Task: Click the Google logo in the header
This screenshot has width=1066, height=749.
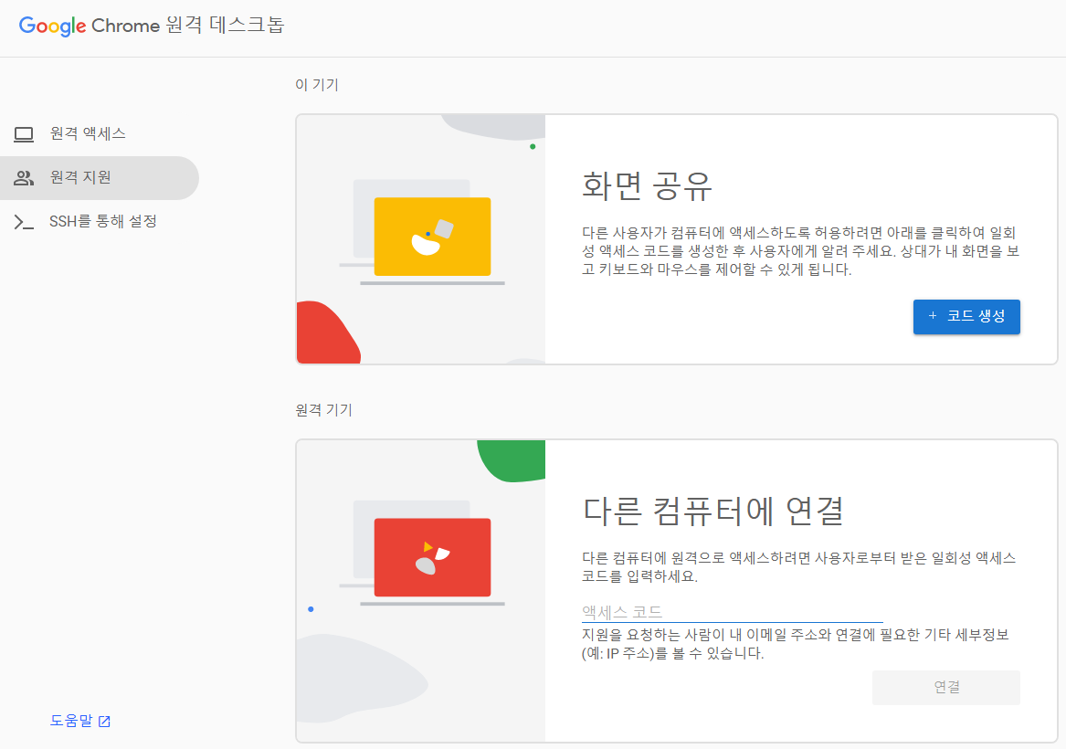Action: pos(52,26)
